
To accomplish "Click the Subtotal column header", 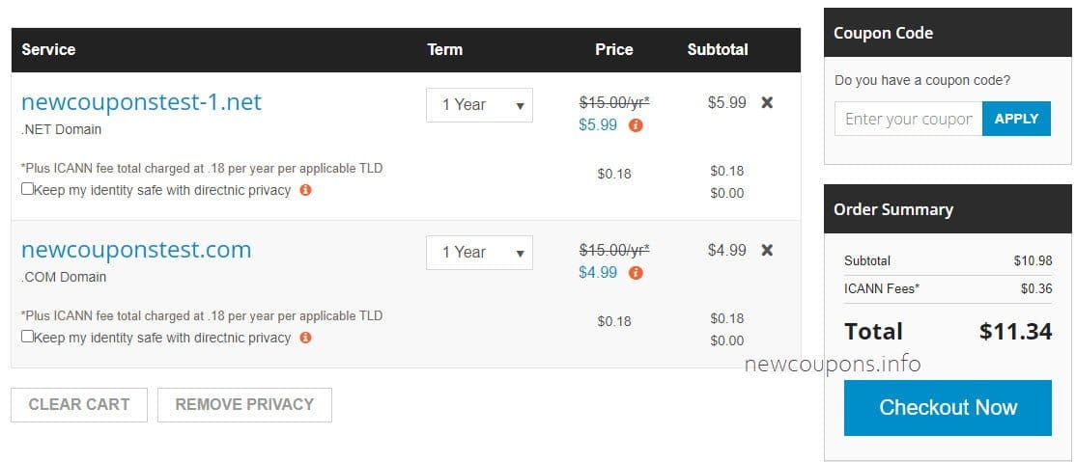I will (718, 49).
